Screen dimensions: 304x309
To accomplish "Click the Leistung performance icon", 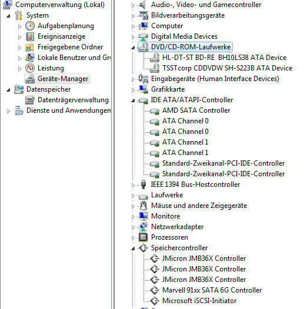I will click(x=30, y=68).
